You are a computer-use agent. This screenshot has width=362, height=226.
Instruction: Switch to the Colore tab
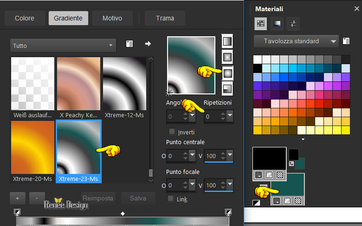(x=25, y=18)
